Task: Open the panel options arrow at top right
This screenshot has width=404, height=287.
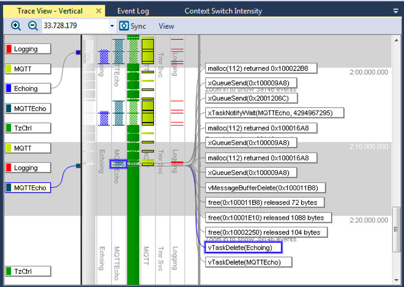Action: (x=396, y=12)
